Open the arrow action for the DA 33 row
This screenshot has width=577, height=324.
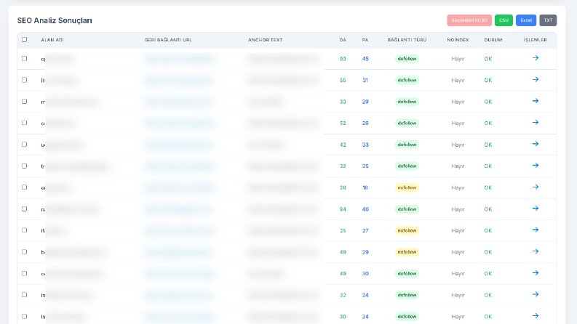click(x=536, y=101)
